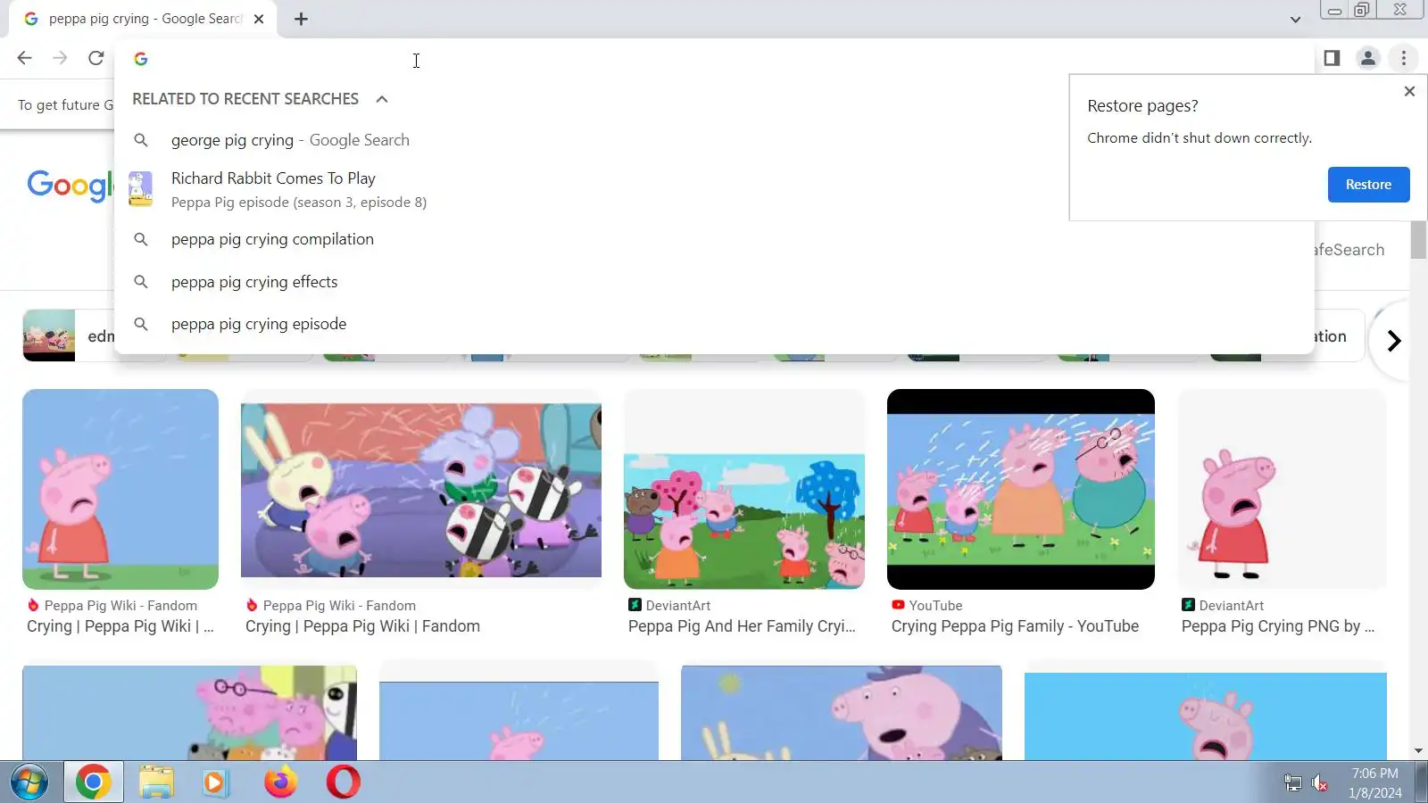This screenshot has height=803, width=1428.
Task: Click Crying Peppa Pig Family - YouTube link
Action: point(1015,626)
